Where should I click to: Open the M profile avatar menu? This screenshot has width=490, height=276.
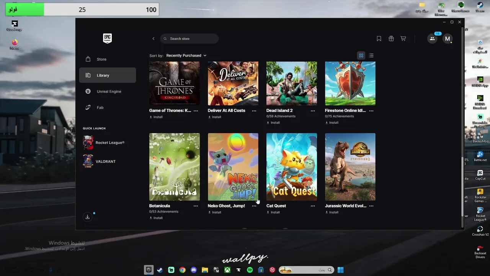(448, 39)
